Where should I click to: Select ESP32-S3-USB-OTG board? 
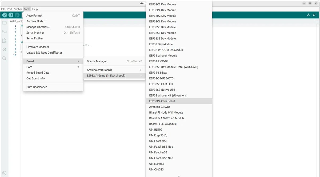179,78
